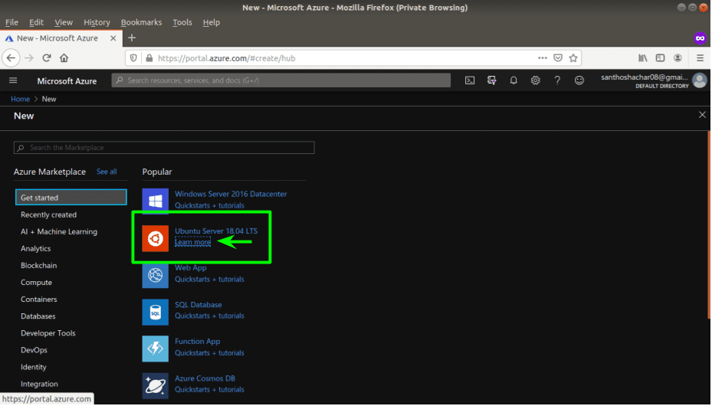Open the File menu
Viewport: 712px width, 406px height.
coord(11,22)
